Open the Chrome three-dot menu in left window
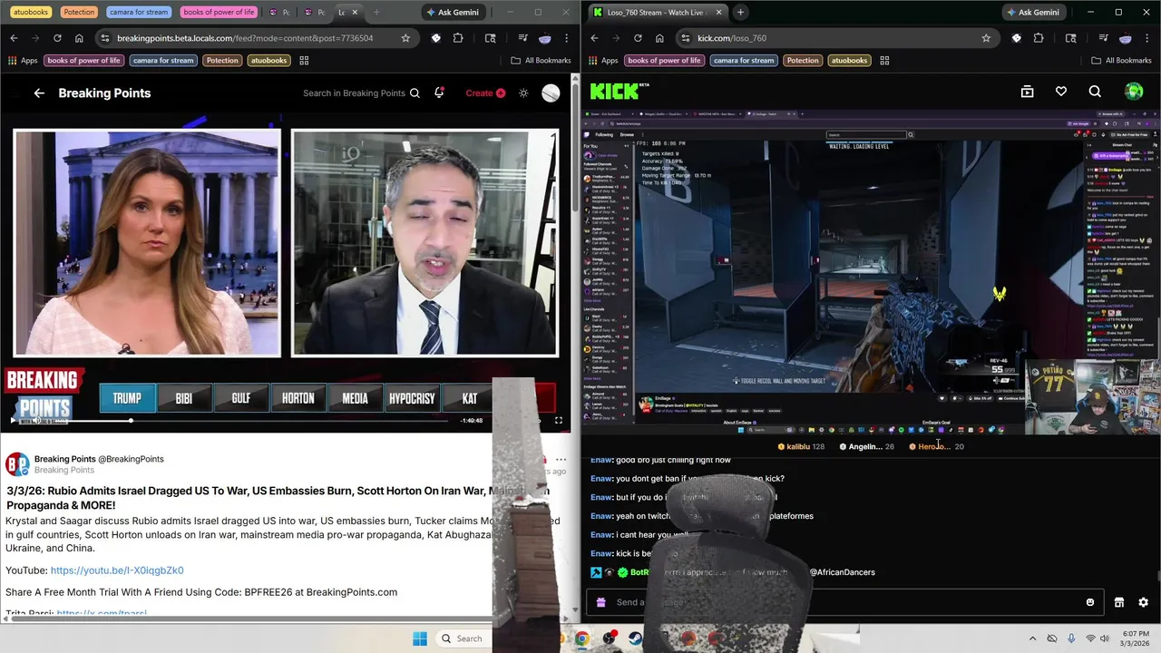 click(566, 38)
